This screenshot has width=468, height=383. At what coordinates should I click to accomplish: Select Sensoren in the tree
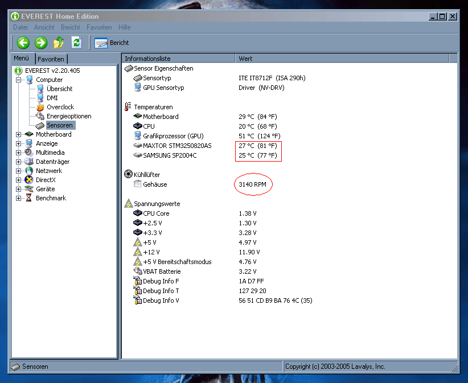tap(60, 125)
